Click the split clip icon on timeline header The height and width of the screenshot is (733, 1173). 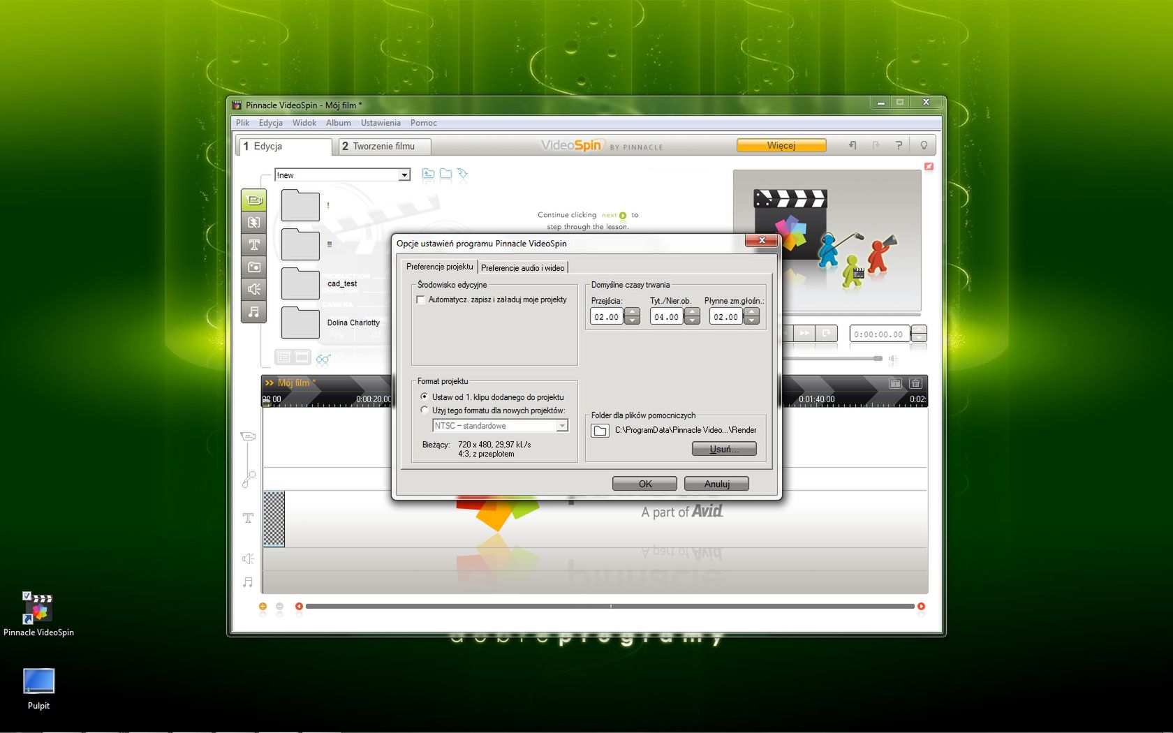pyautogui.click(x=895, y=383)
